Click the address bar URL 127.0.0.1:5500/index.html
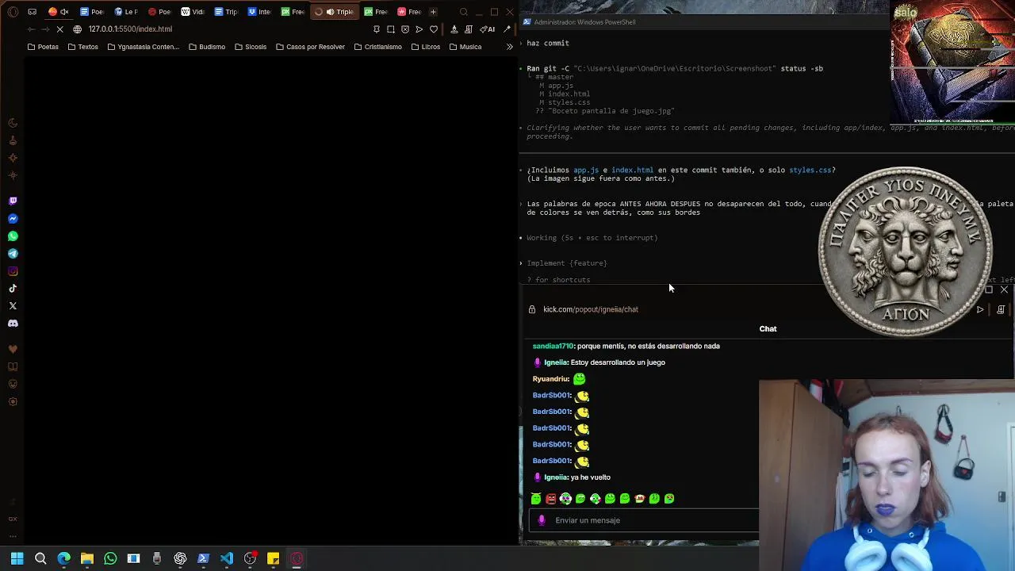This screenshot has height=571, width=1015. (x=130, y=29)
